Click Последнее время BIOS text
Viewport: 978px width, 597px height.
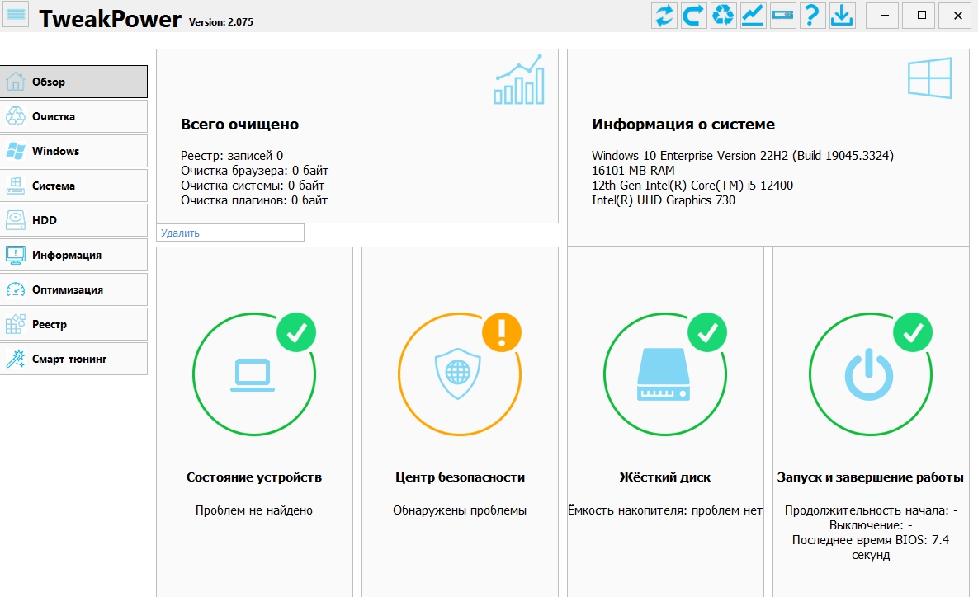[871, 548]
